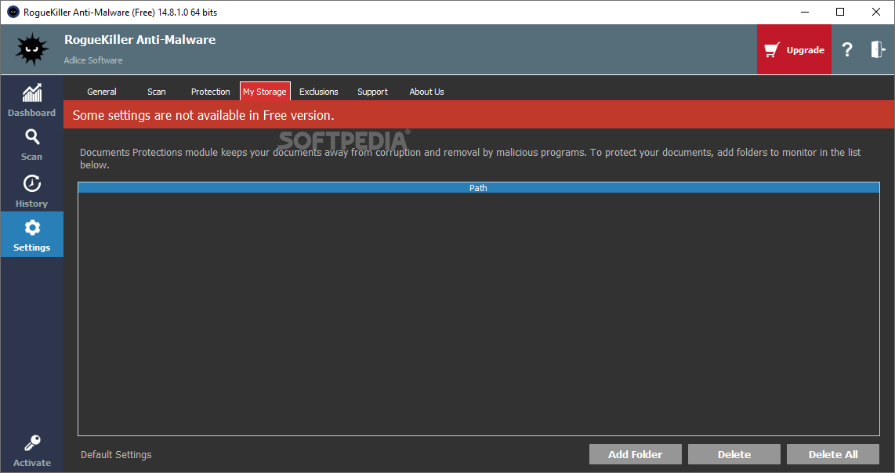Viewport: 895px width, 473px height.
Task: Click the Delete All button
Action: (x=833, y=454)
